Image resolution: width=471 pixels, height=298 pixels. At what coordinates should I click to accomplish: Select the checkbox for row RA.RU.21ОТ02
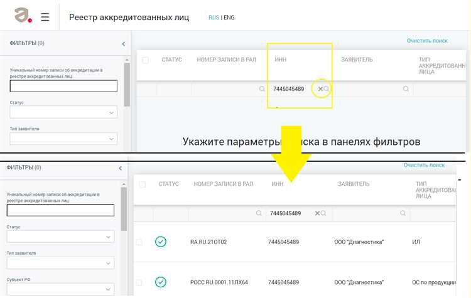coord(139,242)
